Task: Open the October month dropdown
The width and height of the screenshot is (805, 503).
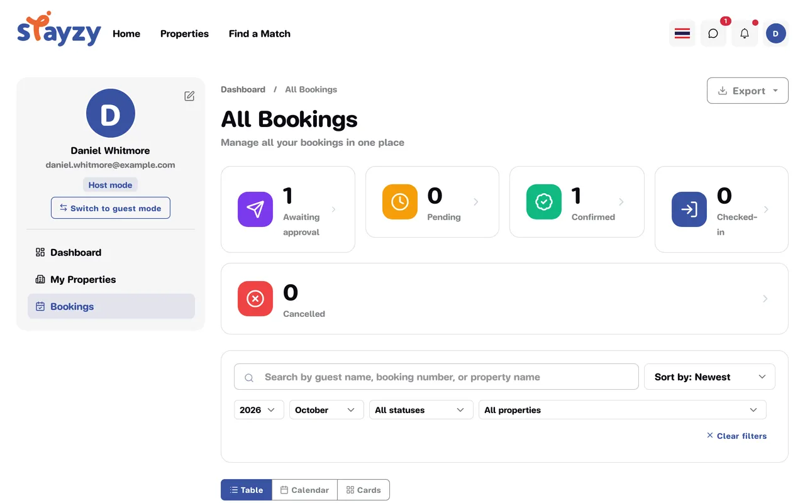Action: (x=326, y=410)
